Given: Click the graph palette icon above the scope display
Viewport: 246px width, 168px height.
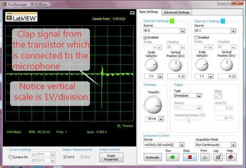Looking at the screenshot, I should (x=132, y=13).
